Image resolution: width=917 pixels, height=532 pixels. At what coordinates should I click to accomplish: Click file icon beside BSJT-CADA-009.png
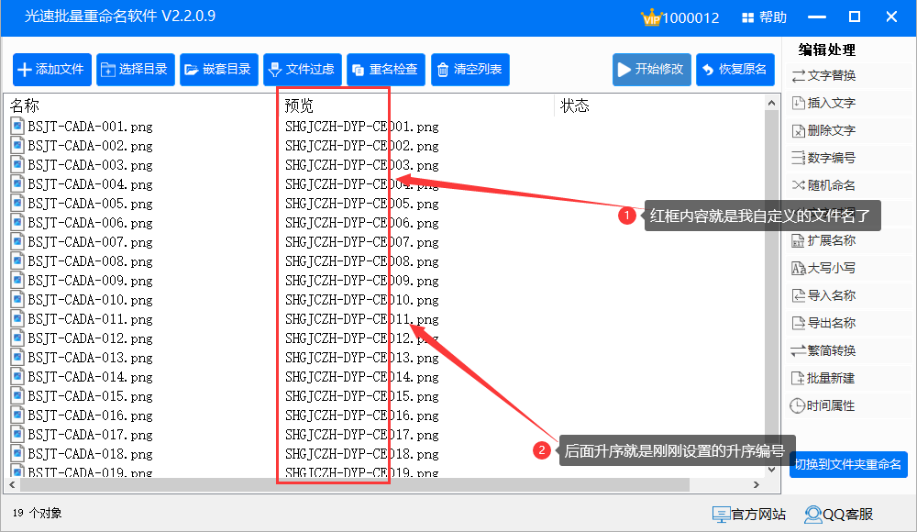click(x=17, y=281)
